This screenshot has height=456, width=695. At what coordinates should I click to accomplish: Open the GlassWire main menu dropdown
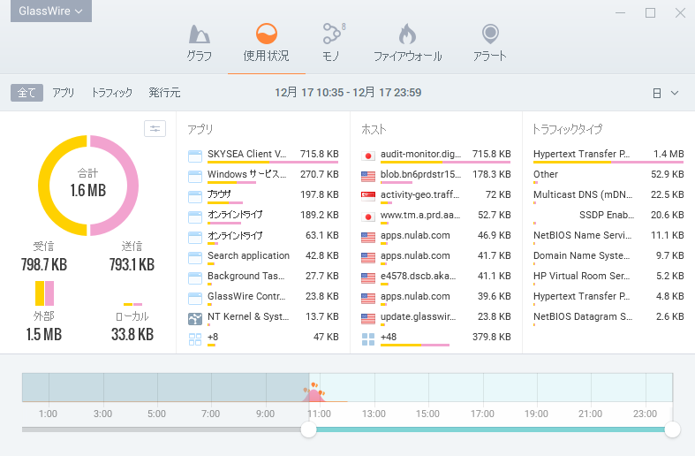(51, 11)
